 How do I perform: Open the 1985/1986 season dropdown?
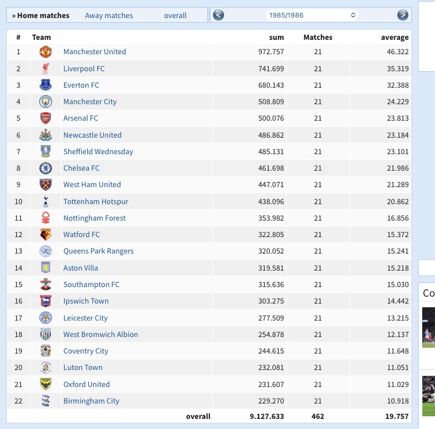(312, 15)
